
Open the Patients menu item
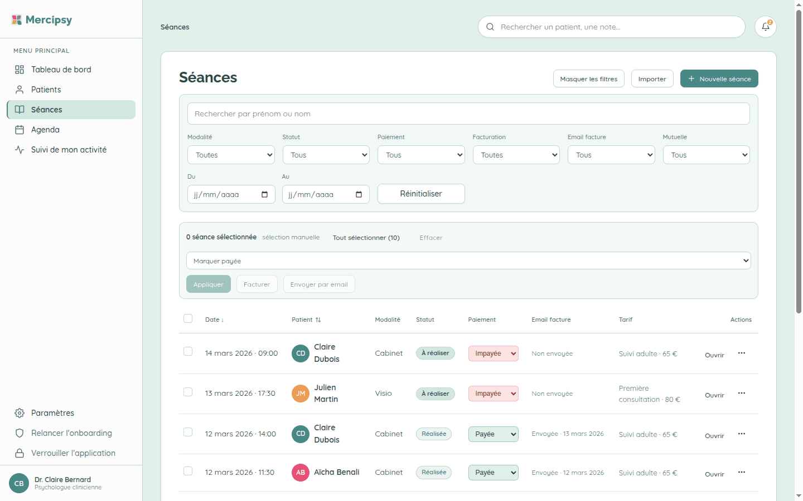coord(71,90)
